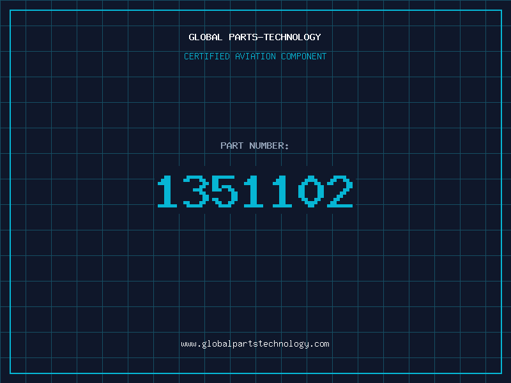The image size is (511, 383).
Task: Select the PART NUMBER: label
Action: [254, 146]
